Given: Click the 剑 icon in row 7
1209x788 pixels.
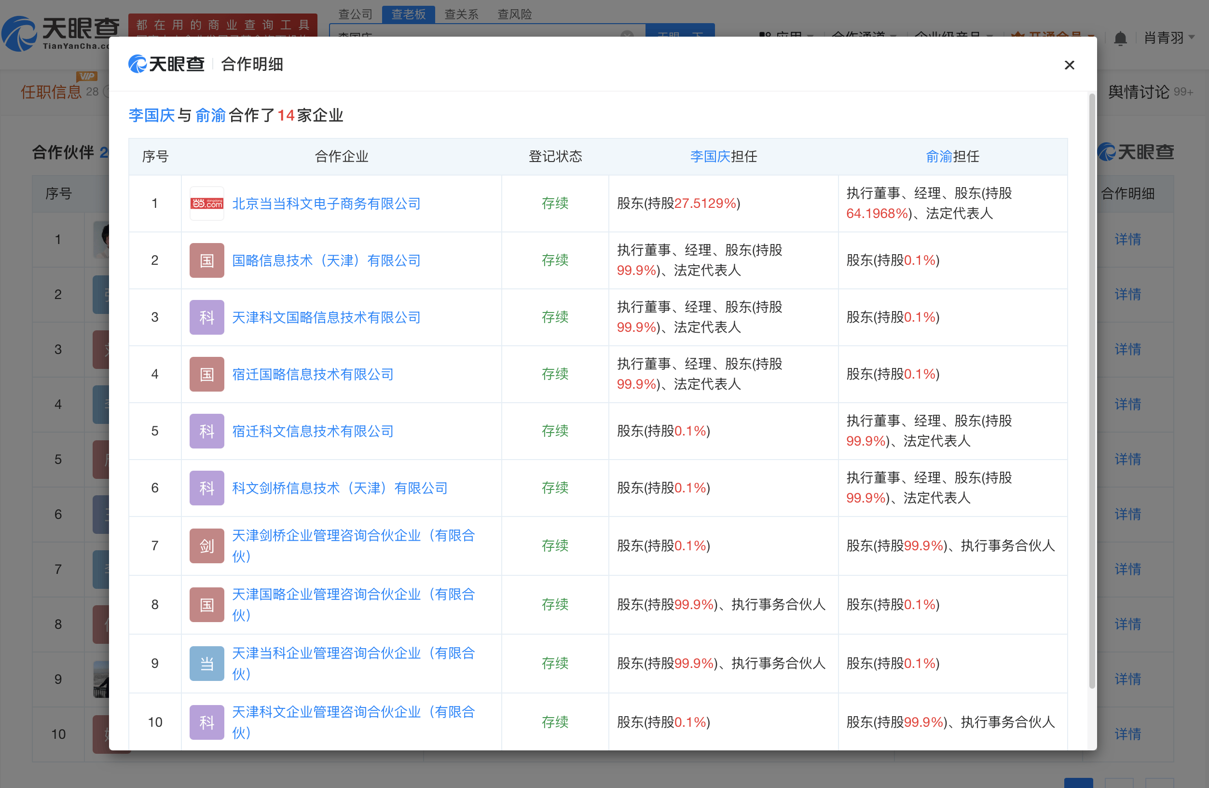Looking at the screenshot, I should click(207, 546).
